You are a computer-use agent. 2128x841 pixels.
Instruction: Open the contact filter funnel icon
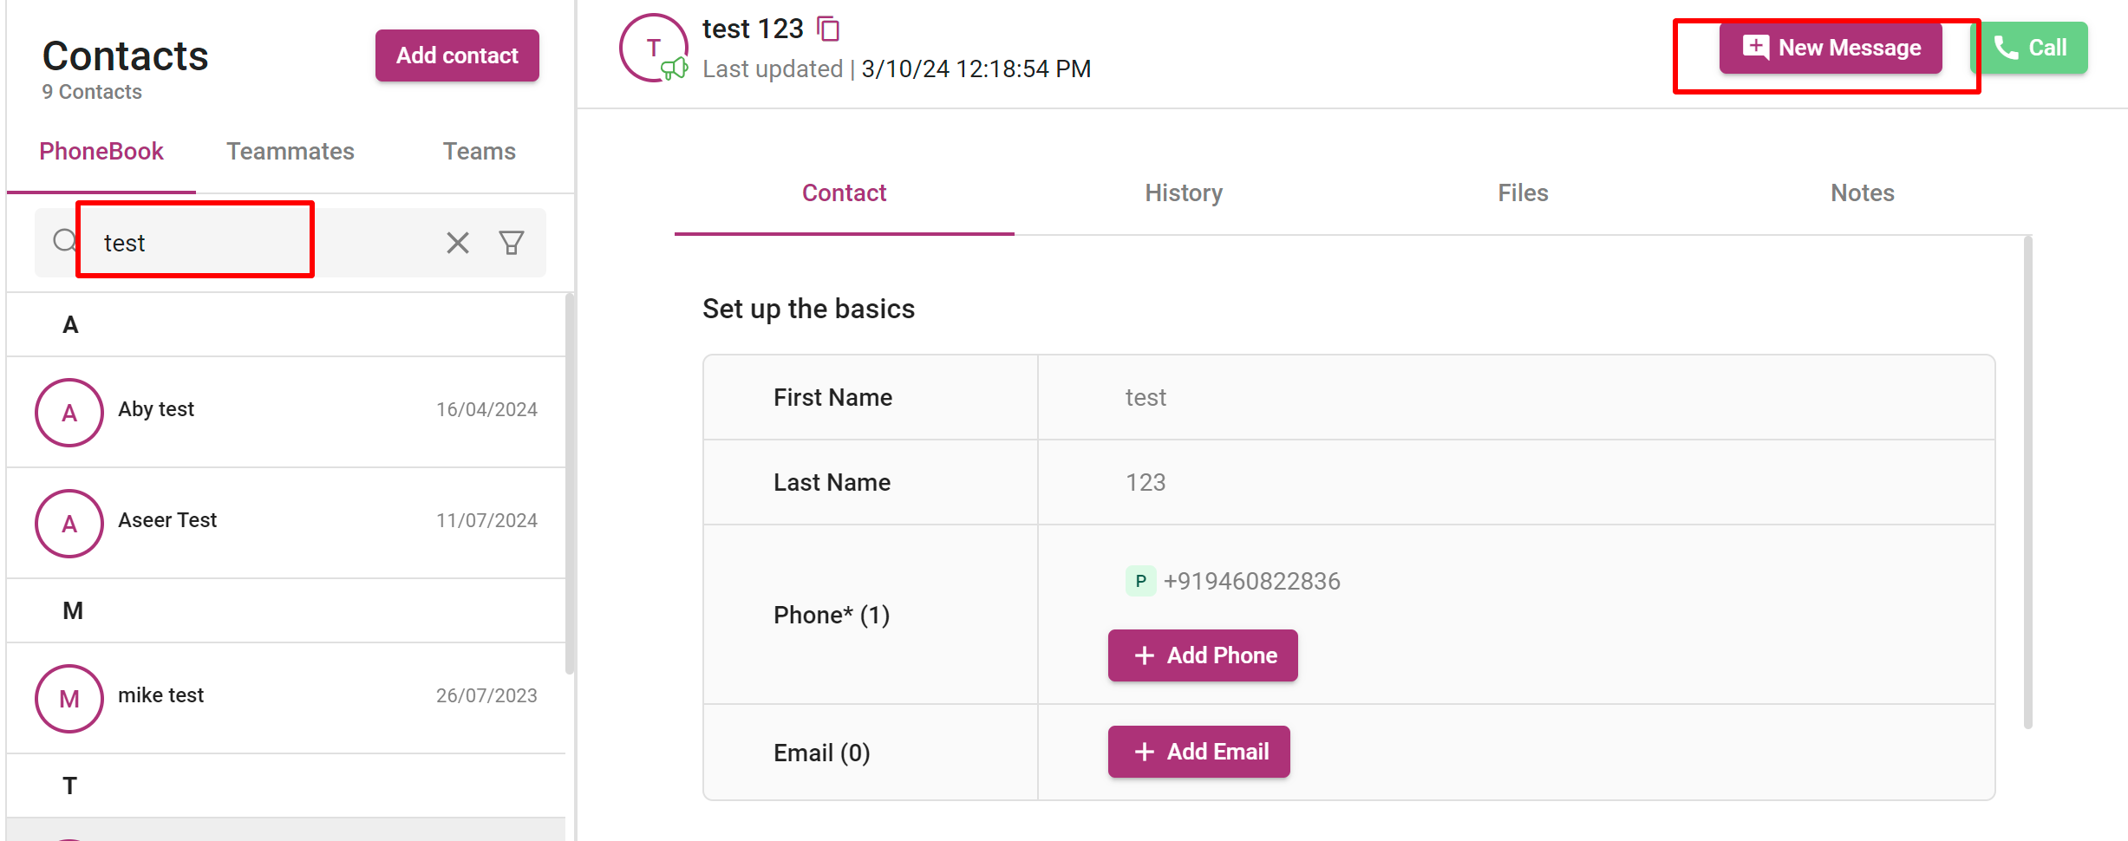click(512, 243)
